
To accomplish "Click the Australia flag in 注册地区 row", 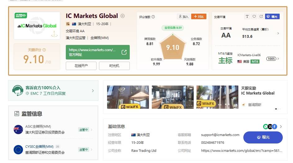I will 133,135.
